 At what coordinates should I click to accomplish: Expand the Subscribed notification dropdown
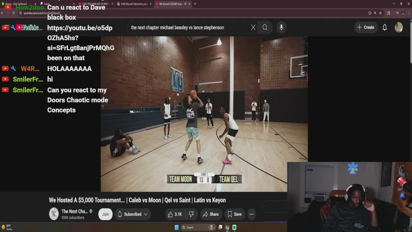(x=133, y=214)
